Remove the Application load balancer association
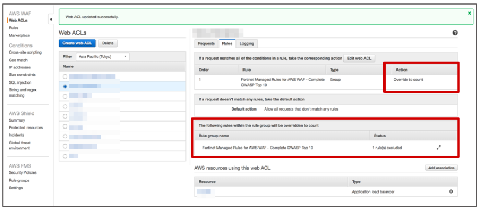This screenshot has height=211, width=480. point(451,191)
